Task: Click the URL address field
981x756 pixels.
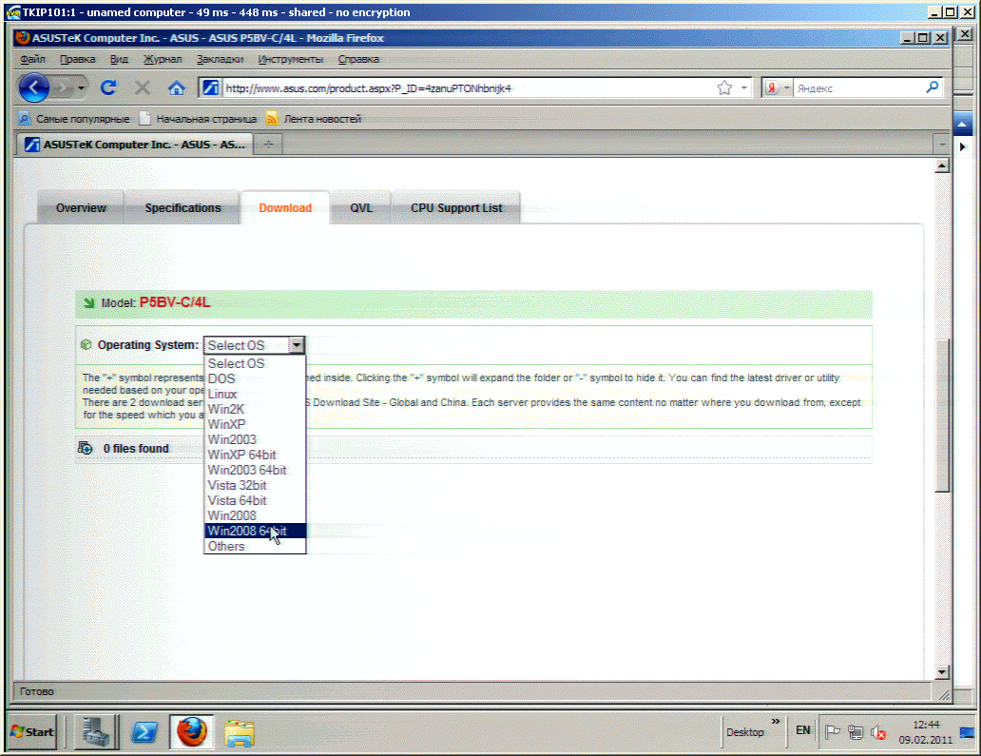Action: [x=468, y=88]
